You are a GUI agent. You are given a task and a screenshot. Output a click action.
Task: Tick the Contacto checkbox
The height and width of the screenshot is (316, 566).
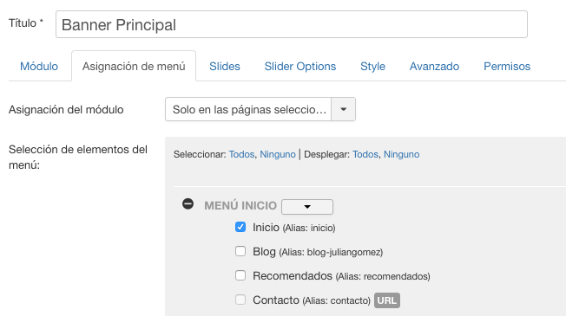240,300
